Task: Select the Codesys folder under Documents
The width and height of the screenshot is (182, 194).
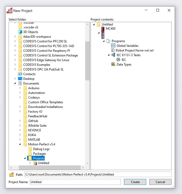Action: pos(34,98)
